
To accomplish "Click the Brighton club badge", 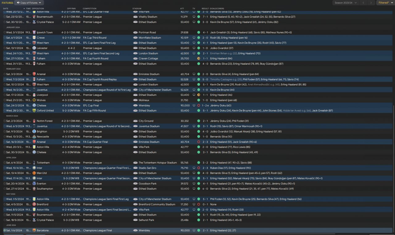I will point(34,132).
